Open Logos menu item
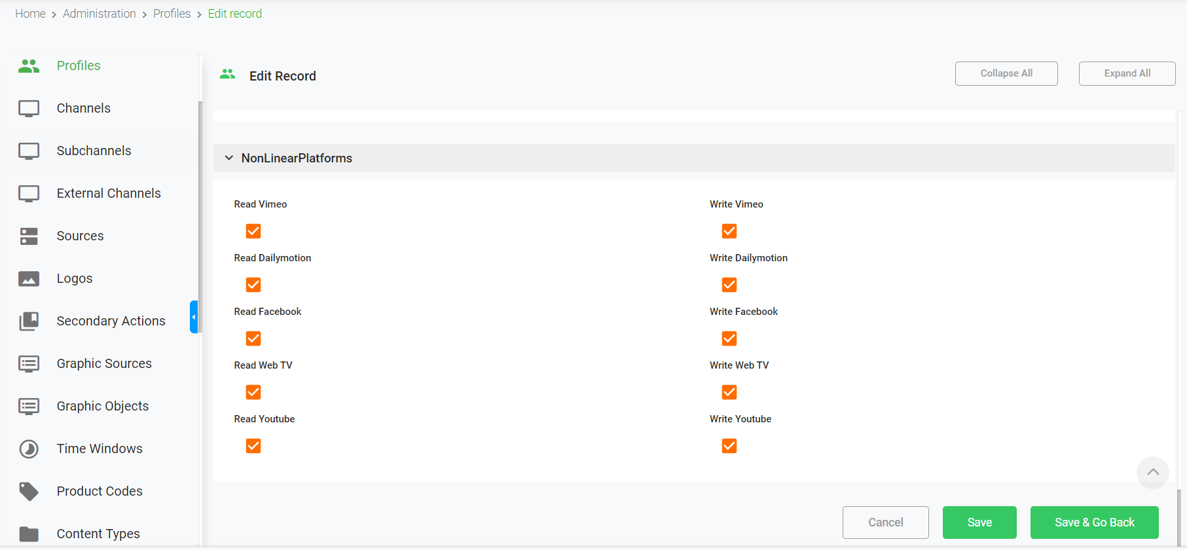Screen dimensions: 1187x550 (75, 278)
